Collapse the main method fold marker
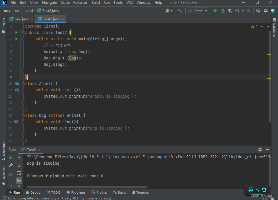Screen dimensions: 278x200 click(24, 39)
